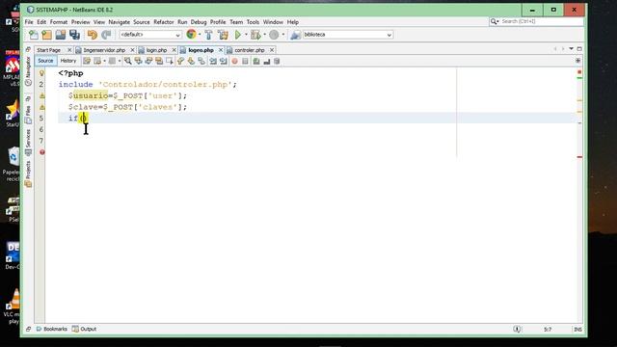617x347 pixels.
Task: Click the Undo arrow icon
Action: [93, 35]
